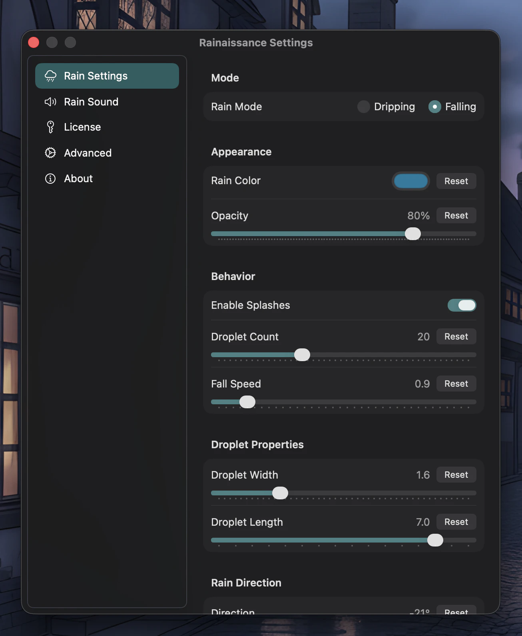Select the Falling rain mode
This screenshot has height=636, width=522.
click(434, 107)
